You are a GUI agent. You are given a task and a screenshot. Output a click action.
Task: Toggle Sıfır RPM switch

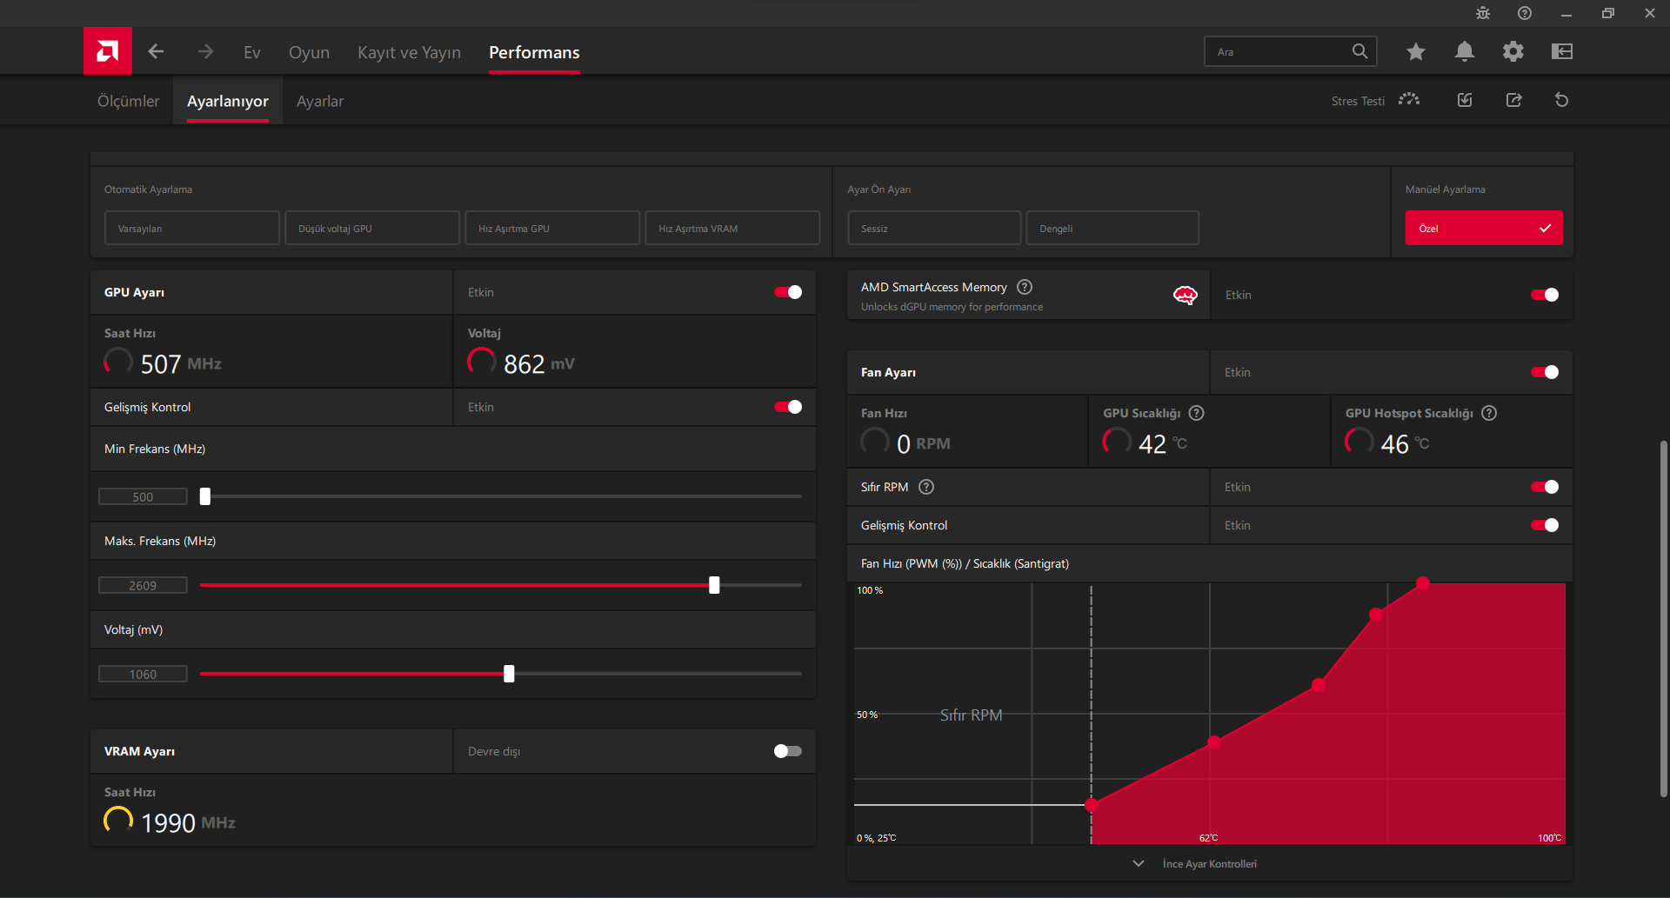(x=1545, y=487)
